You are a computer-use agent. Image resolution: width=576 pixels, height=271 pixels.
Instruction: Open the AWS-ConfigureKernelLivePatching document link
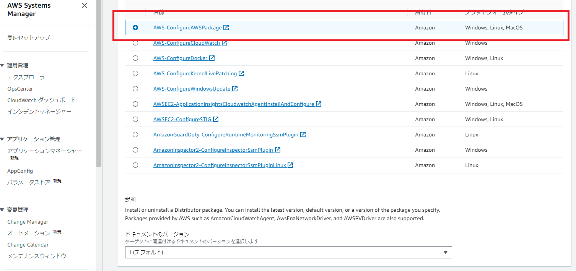[195, 73]
